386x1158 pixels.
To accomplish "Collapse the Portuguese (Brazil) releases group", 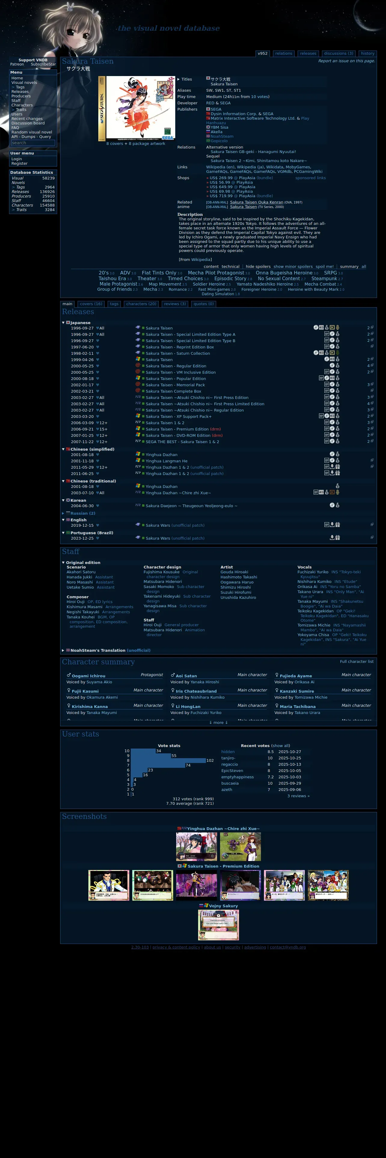I will 63,533.
